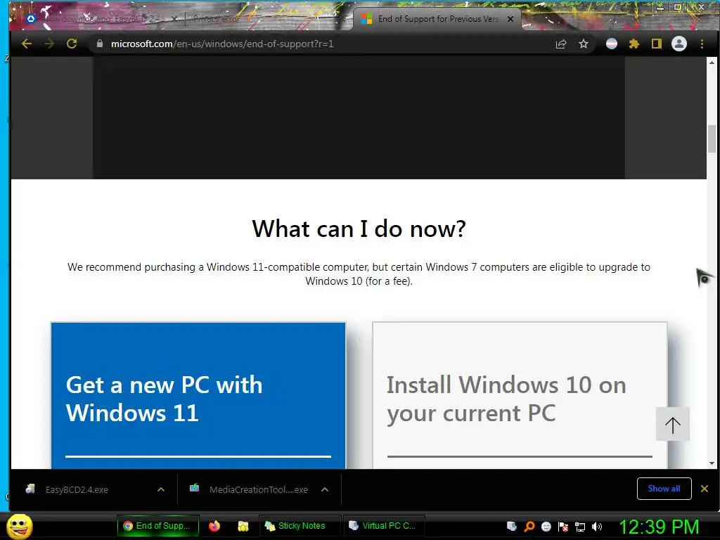Open the striped round extension icon
Viewport: 720px width, 540px height.
point(612,44)
